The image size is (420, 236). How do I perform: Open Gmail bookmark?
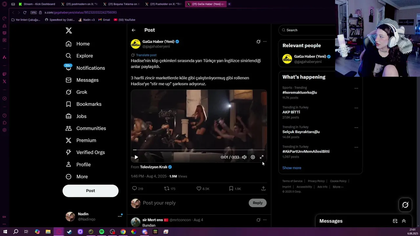click(104, 20)
